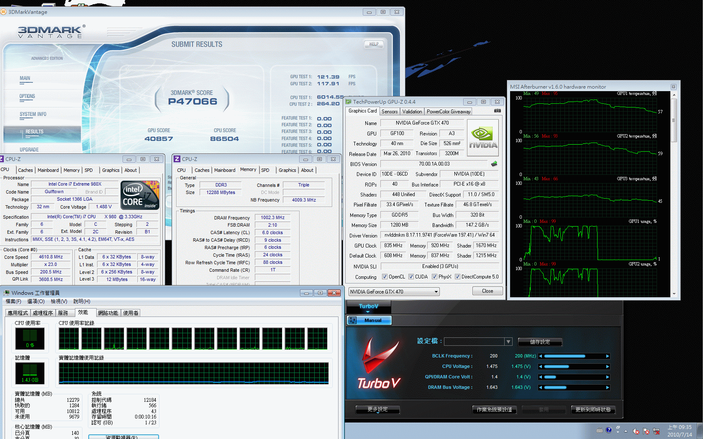Screen dimensions: 703x439
Task: Open Graphics tab in CPU-Z Memory window
Action: tap(287, 170)
